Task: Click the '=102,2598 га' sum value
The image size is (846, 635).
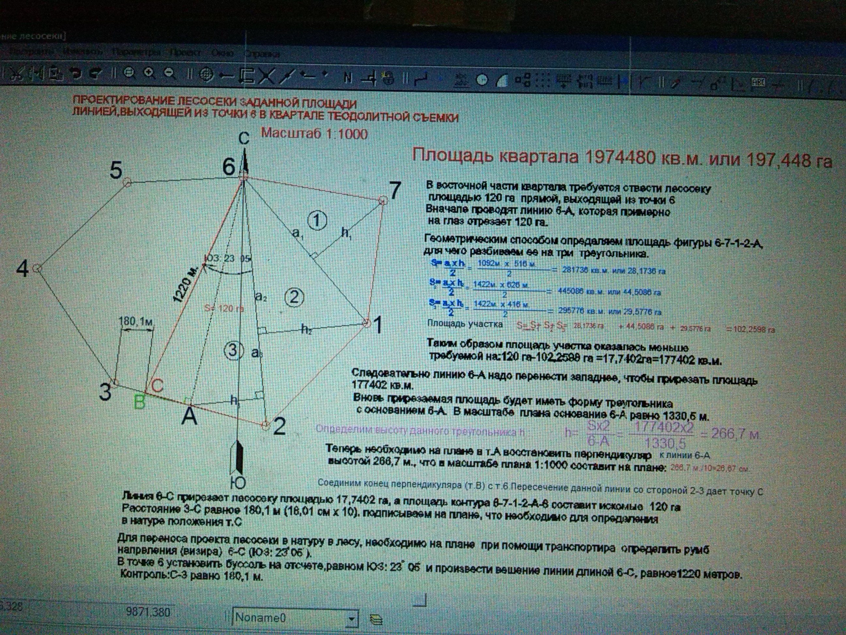Action: pos(750,329)
